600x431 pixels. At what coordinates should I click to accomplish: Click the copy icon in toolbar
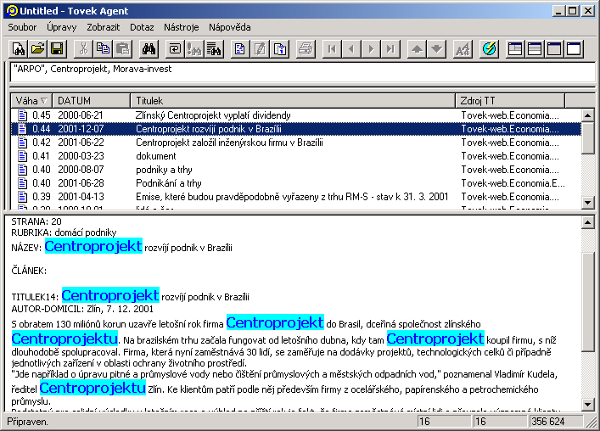click(x=103, y=49)
